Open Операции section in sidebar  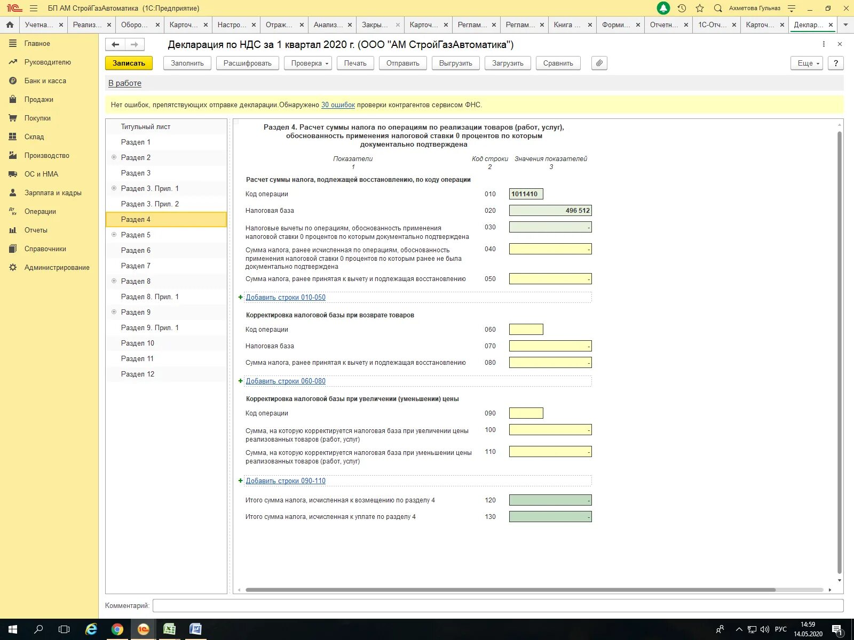pos(40,211)
